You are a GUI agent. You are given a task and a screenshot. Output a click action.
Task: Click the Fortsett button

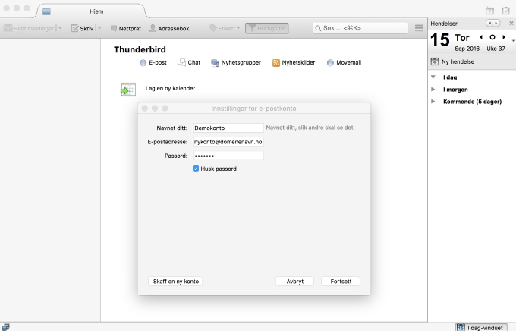click(341, 281)
